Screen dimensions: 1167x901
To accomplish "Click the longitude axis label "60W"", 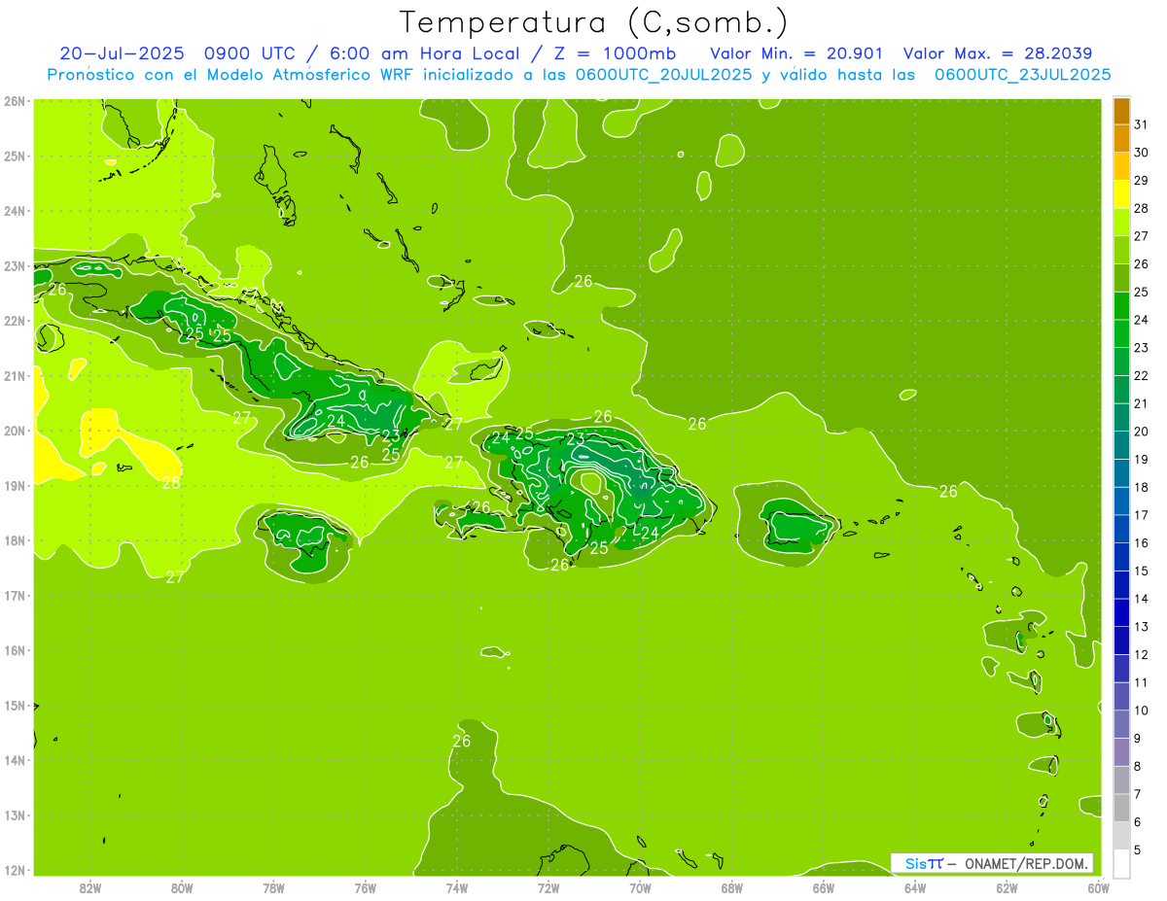I will 1098,888.
